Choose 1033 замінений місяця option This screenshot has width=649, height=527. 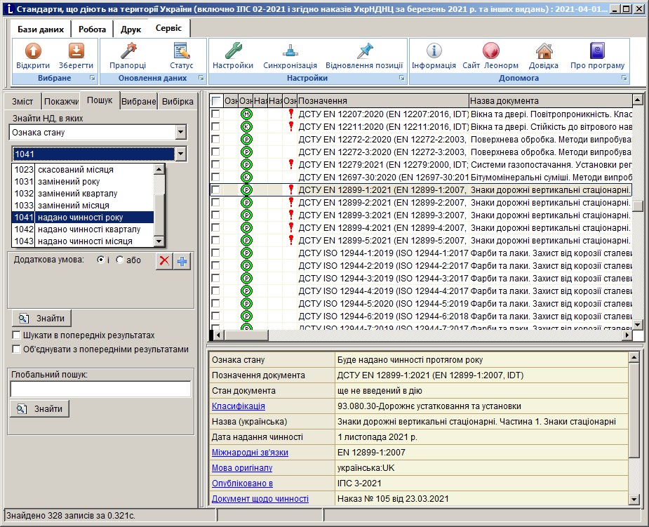(83, 206)
